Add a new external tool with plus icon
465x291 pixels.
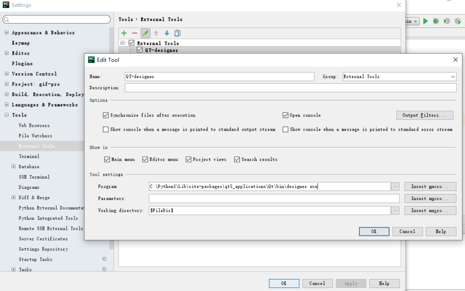(124, 33)
